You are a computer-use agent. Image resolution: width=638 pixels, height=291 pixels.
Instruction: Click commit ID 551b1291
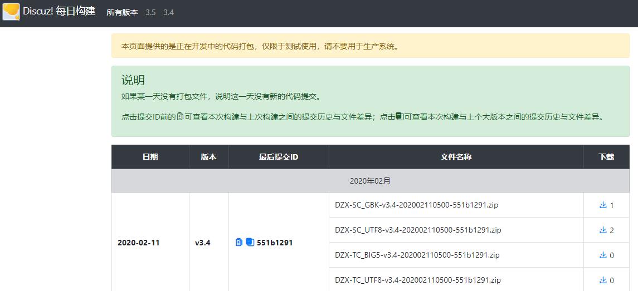pos(275,243)
